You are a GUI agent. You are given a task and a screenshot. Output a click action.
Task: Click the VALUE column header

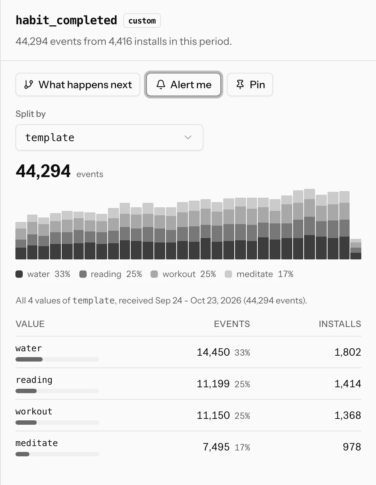(x=30, y=324)
